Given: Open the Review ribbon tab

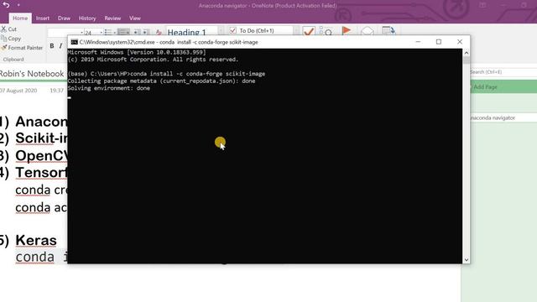Looking at the screenshot, I should [112, 18].
